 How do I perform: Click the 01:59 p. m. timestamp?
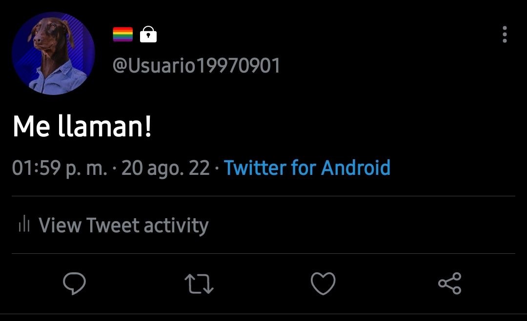tap(60, 168)
